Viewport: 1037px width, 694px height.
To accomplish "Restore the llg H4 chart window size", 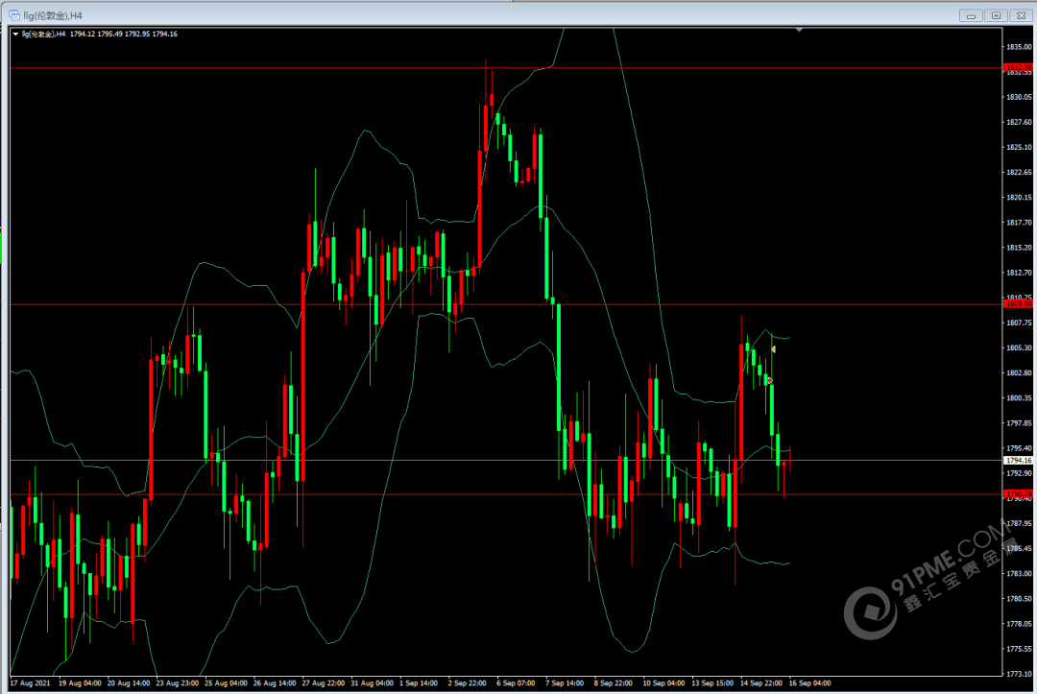I will 996,16.
